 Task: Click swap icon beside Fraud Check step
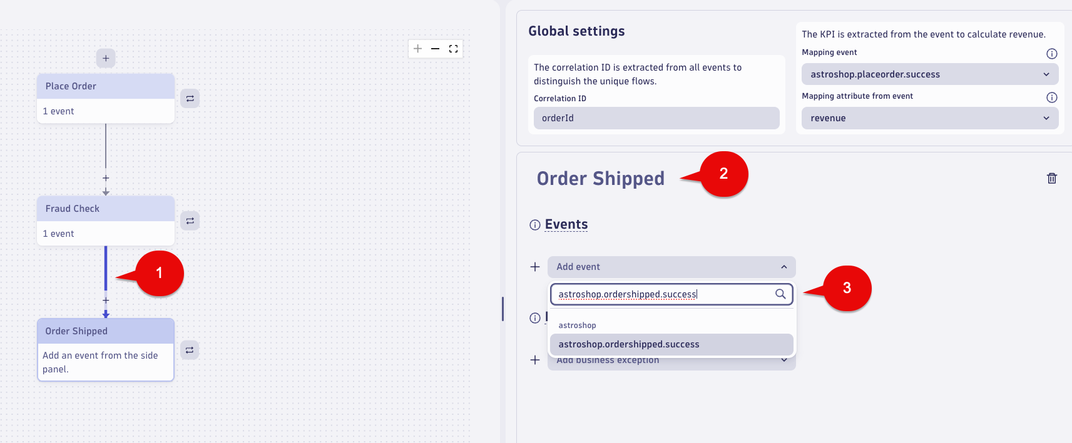tap(190, 221)
